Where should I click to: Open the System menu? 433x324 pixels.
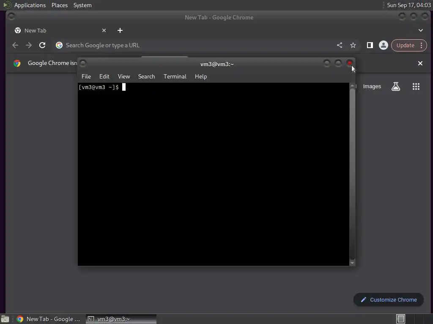pos(82,5)
